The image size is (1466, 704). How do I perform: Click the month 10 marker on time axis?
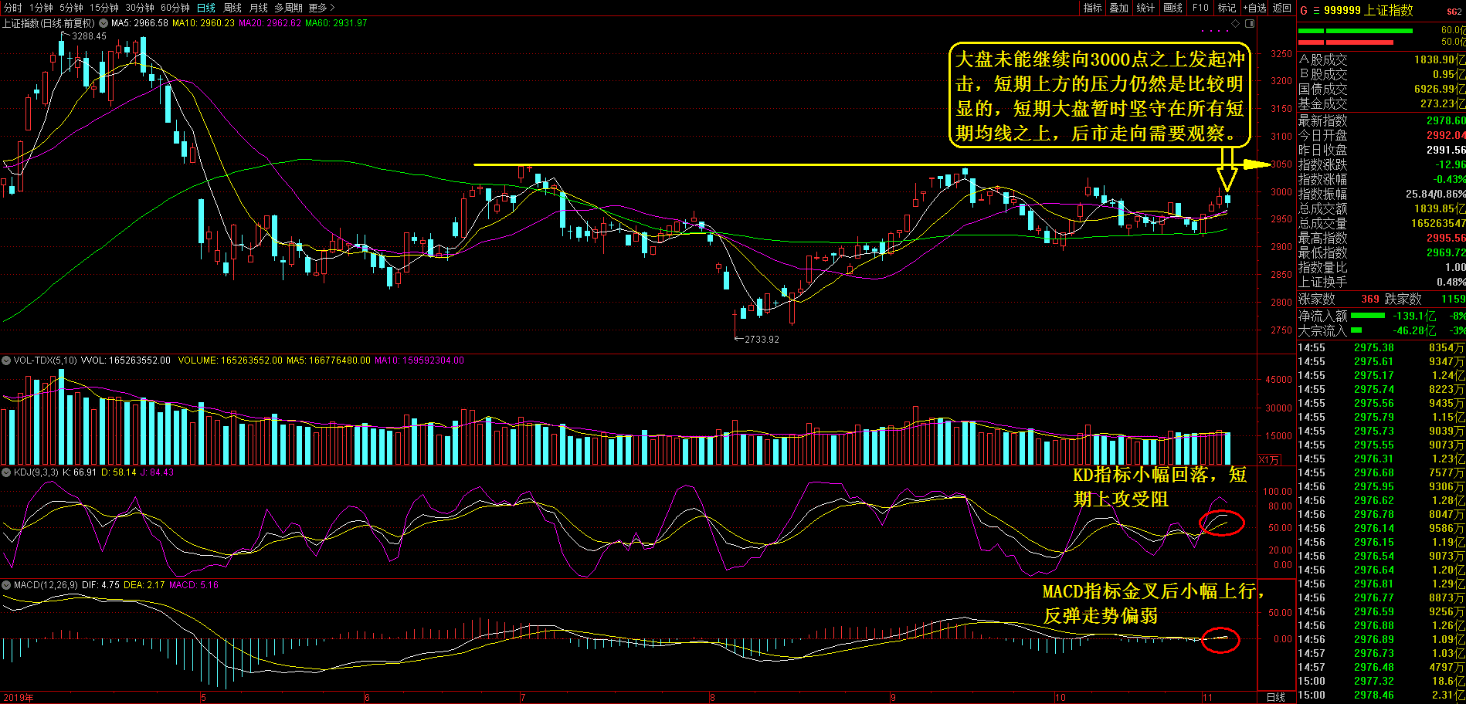pos(1060,698)
